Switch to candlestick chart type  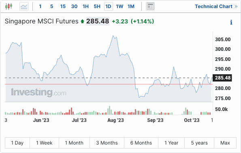[9, 6]
